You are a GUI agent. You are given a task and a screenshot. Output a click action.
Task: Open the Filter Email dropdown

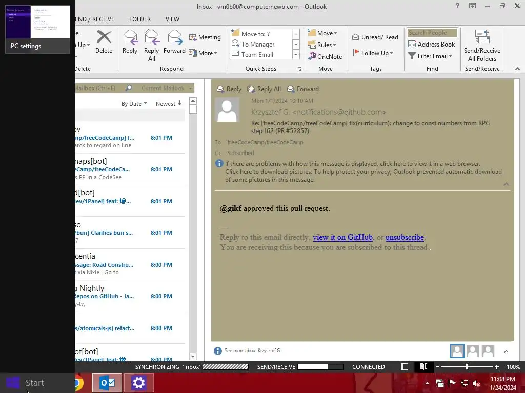tap(430, 56)
